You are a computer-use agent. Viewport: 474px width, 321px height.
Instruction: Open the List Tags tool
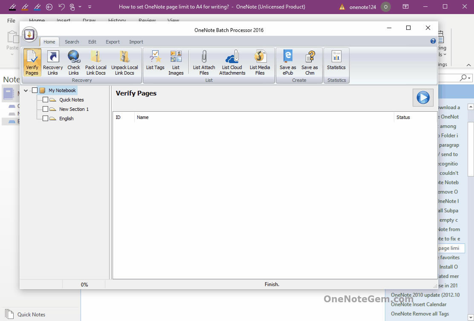(x=155, y=62)
